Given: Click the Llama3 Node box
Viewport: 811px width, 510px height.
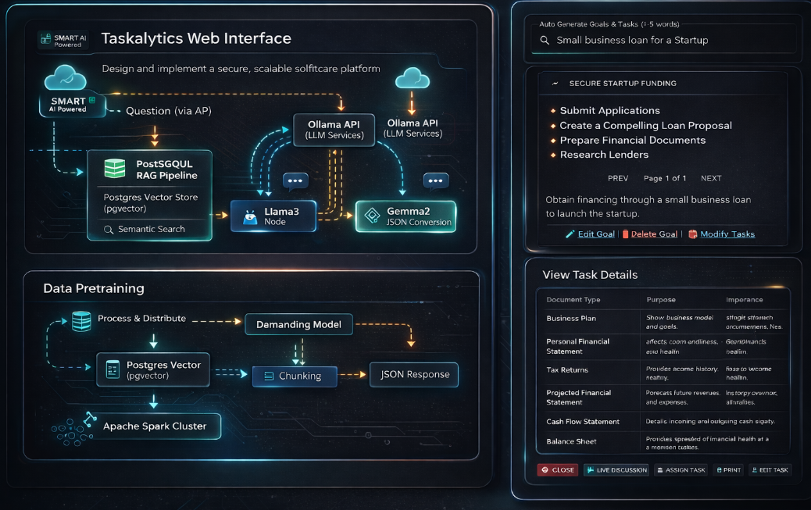Looking at the screenshot, I should [273, 216].
